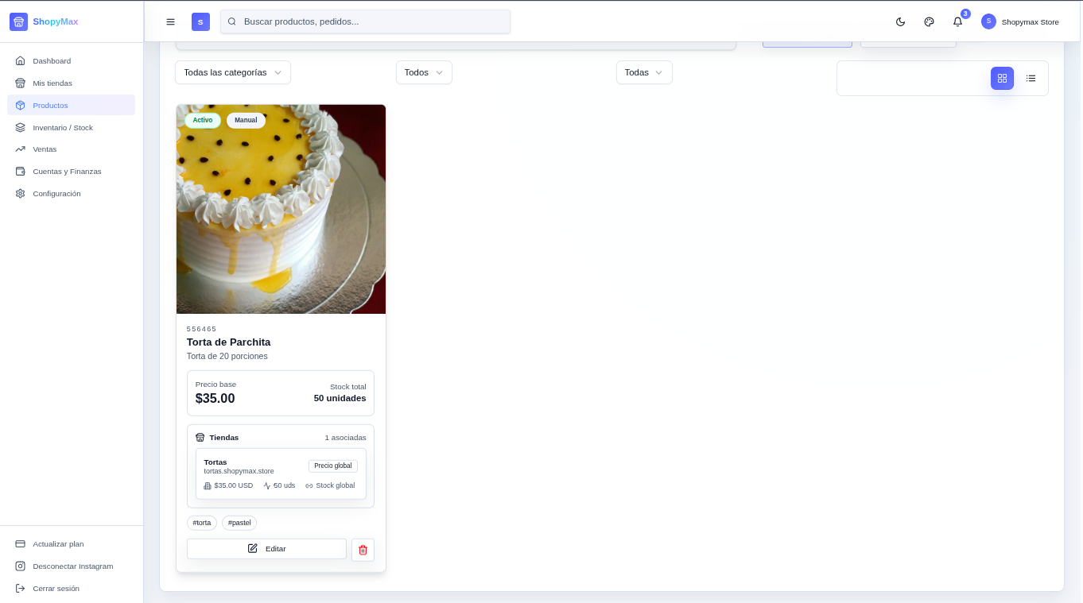
Task: Switch to list view layout
Action: click(1031, 78)
